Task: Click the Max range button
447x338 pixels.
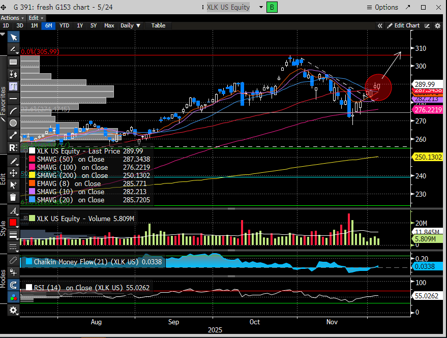Action: tap(109, 25)
